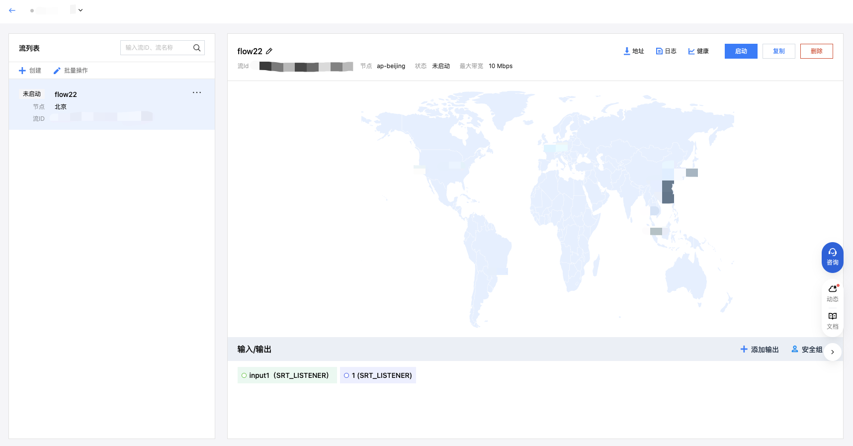Click the add output link
This screenshot has height=446, width=853.
pyautogui.click(x=760, y=350)
